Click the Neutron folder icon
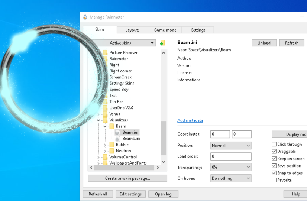 [112, 151]
